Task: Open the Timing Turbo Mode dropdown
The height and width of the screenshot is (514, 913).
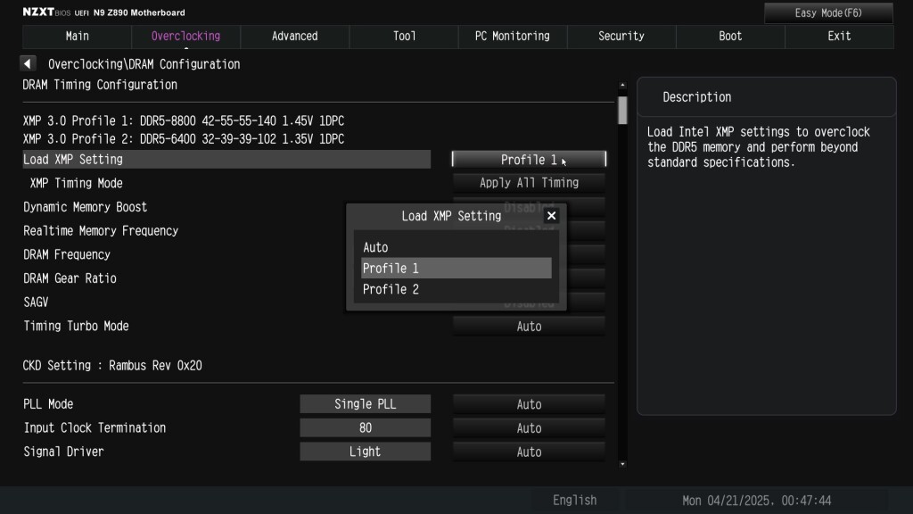Action: 529,327
